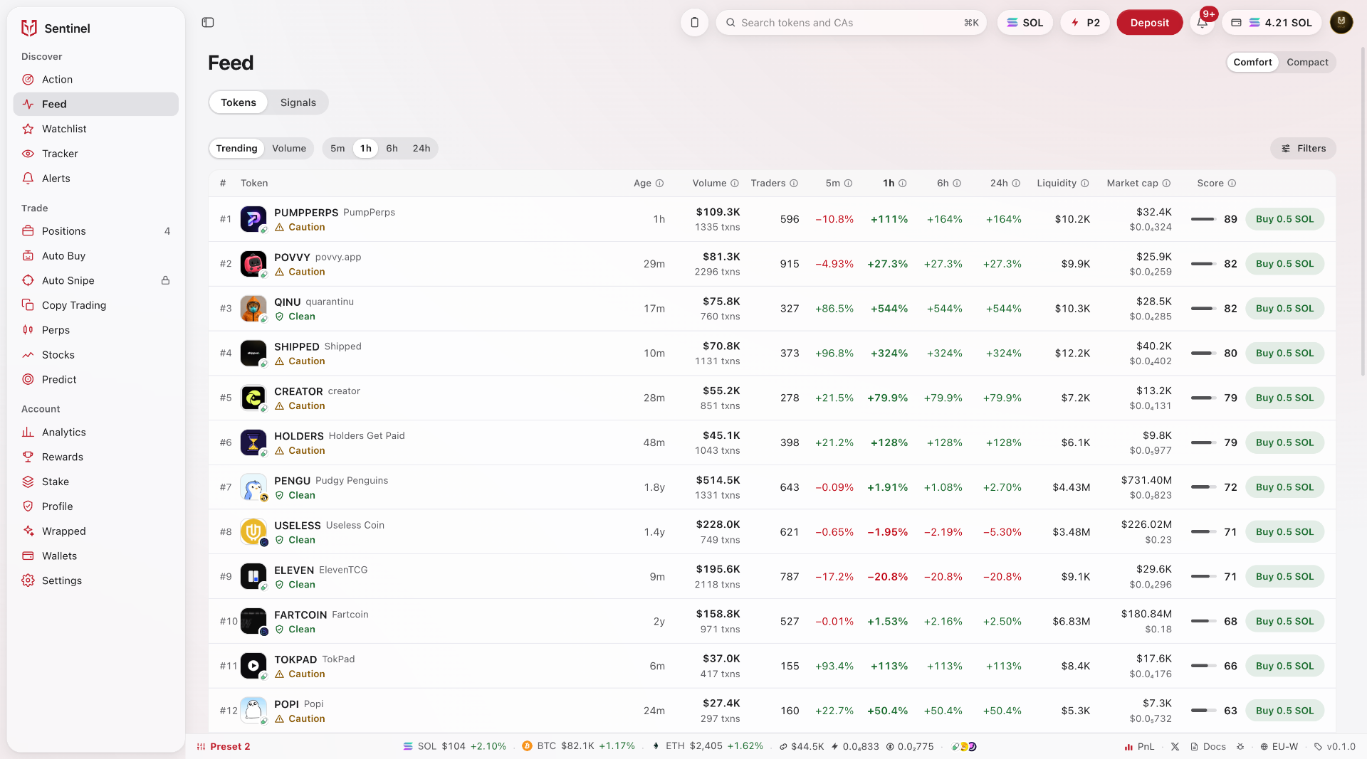Select the Trending sort toggle
Viewport: 1367px width, 759px height.
click(236, 149)
